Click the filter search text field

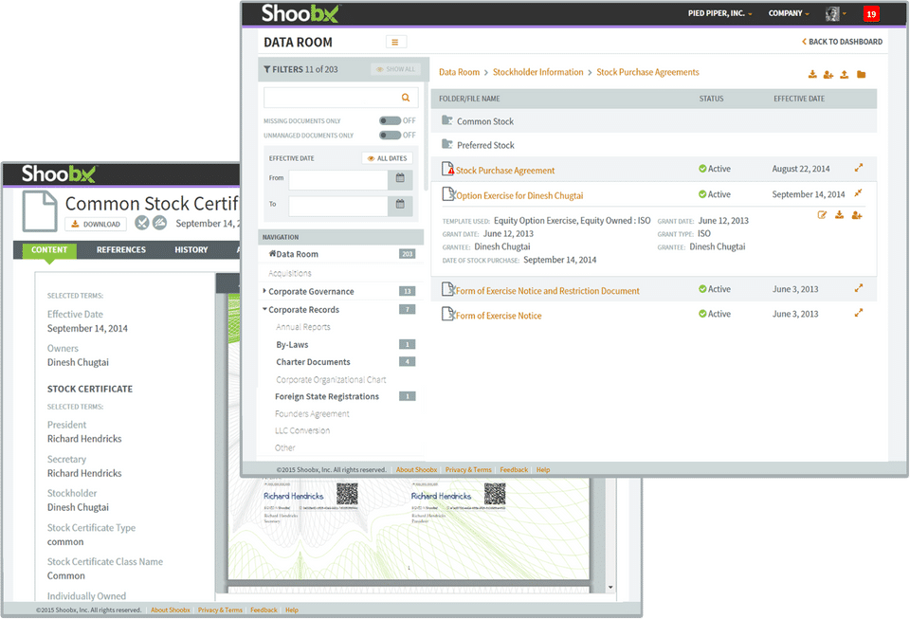[332, 98]
